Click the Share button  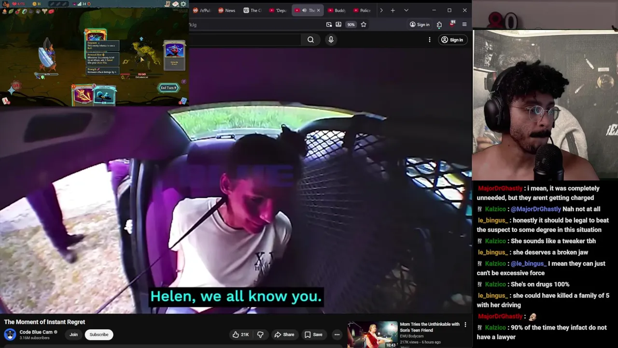(x=284, y=334)
